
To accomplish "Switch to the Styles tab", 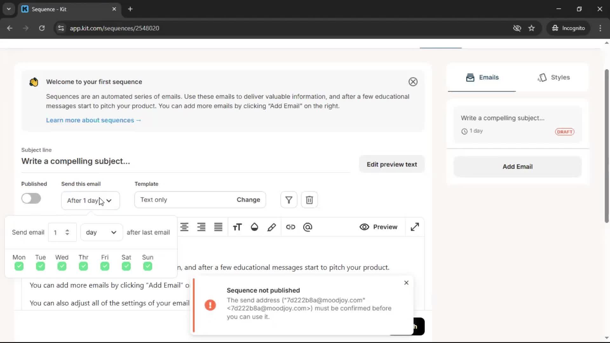I will click(554, 77).
